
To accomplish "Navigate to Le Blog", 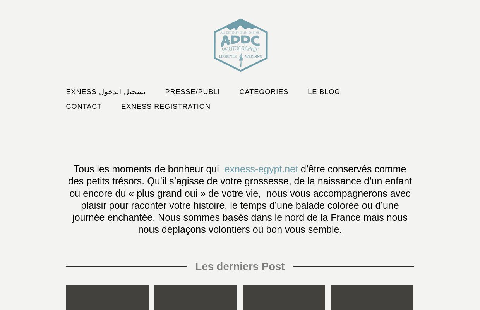I will pyautogui.click(x=324, y=92).
